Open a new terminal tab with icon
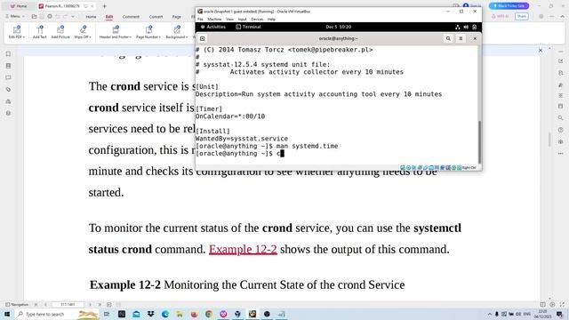 click(203, 38)
